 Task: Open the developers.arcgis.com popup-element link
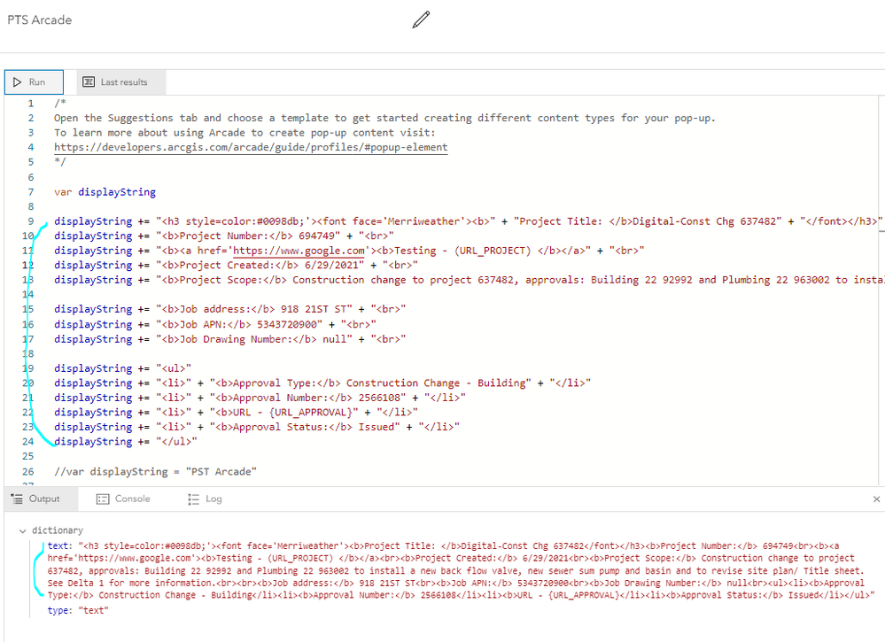[251, 147]
